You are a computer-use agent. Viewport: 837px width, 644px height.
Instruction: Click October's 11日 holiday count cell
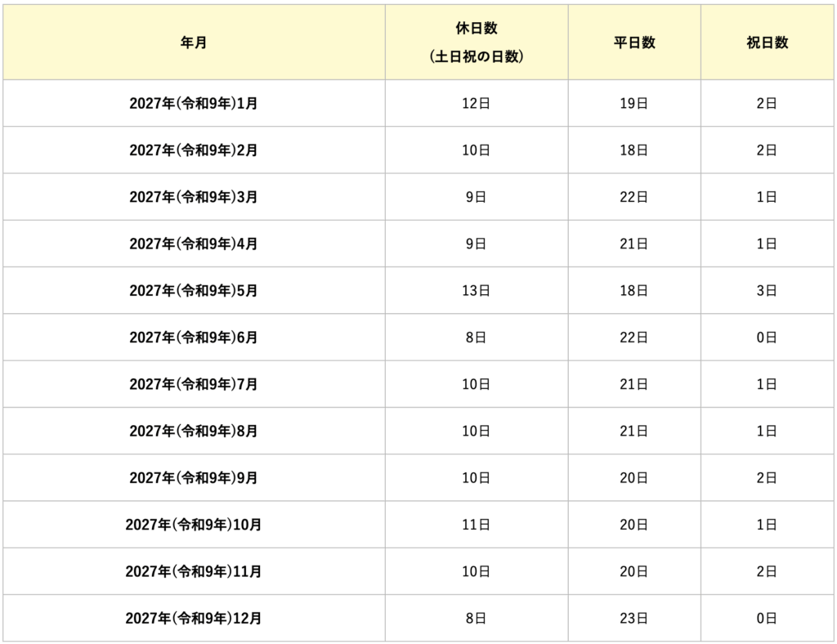coord(477,525)
